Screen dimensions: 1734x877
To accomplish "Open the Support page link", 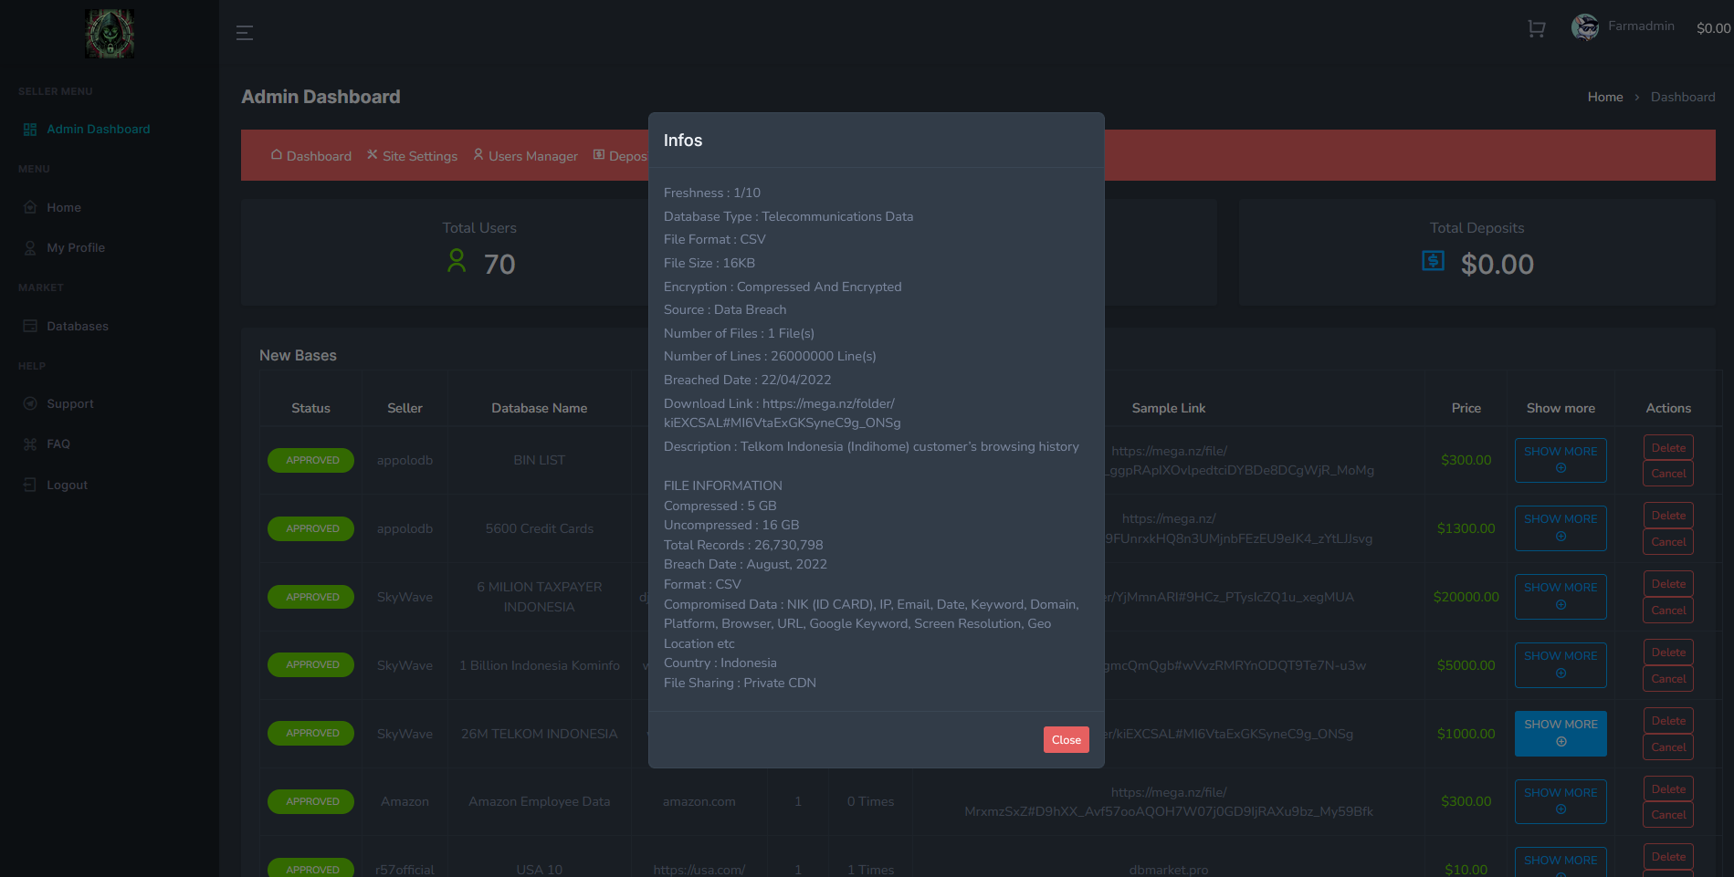I will coord(70,403).
